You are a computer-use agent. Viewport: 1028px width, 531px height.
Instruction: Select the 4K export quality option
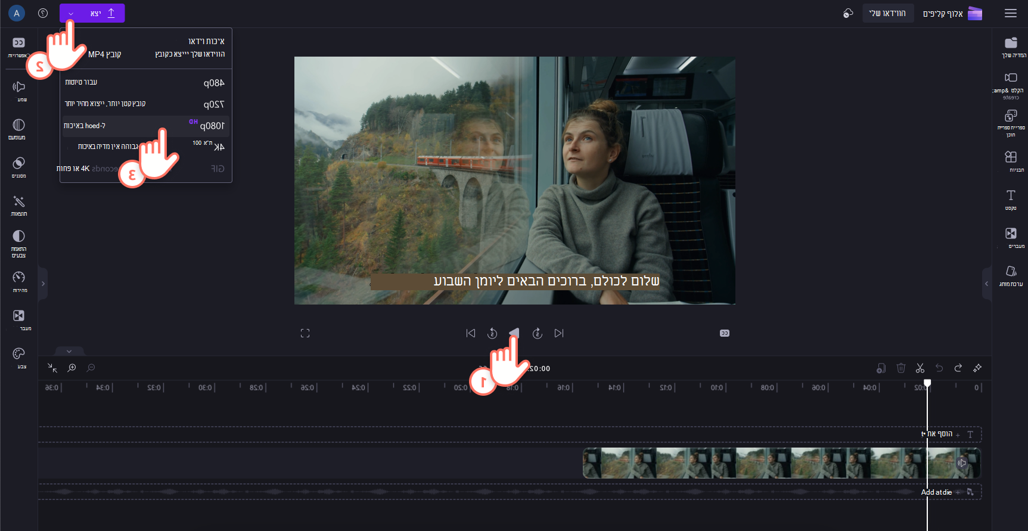pyautogui.click(x=145, y=147)
